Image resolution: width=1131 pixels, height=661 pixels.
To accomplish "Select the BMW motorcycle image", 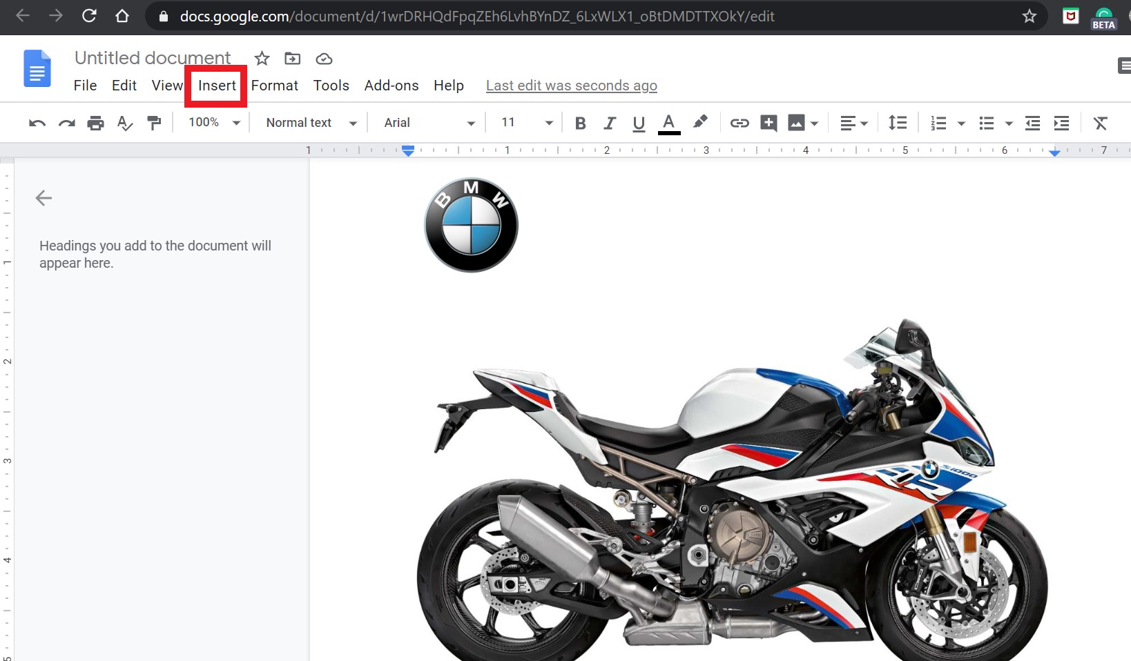I will click(x=733, y=489).
